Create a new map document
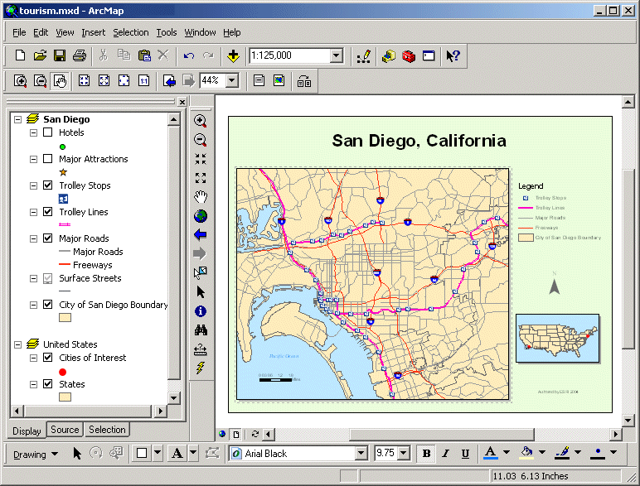640x486 pixels. [20, 55]
